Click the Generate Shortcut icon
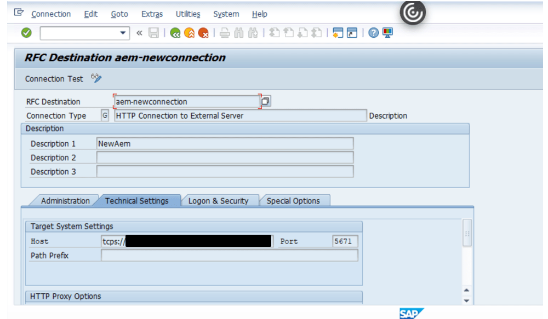This screenshot has height=319, width=548. tap(352, 33)
